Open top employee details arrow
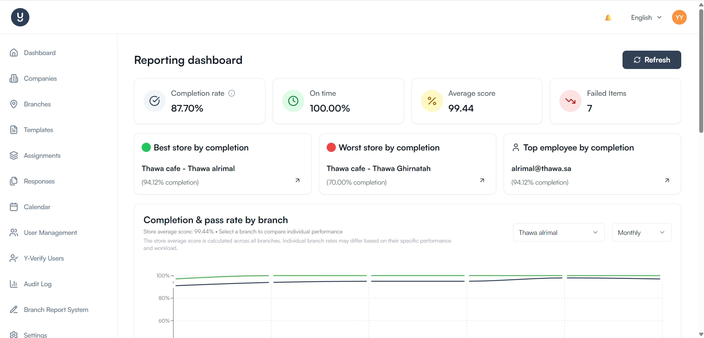 point(667,180)
